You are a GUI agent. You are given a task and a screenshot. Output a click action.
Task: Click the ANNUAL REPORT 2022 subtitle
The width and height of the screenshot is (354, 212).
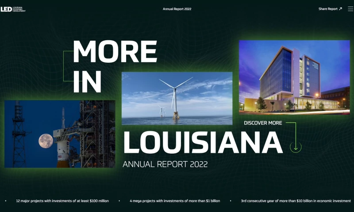pos(165,164)
